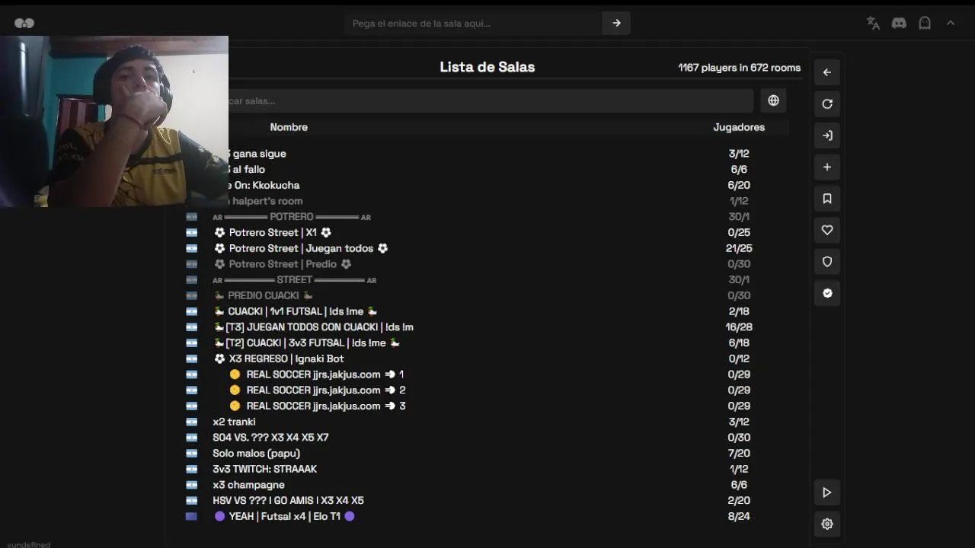Click the play triangle sidebar icon
The height and width of the screenshot is (548, 975).
coord(827,492)
